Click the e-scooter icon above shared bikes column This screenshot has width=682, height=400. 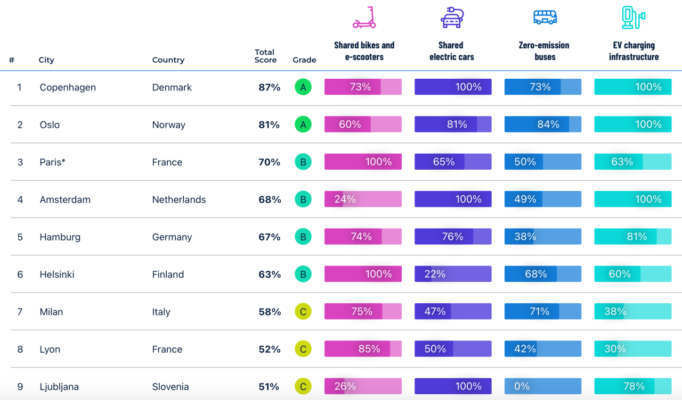coord(364,18)
